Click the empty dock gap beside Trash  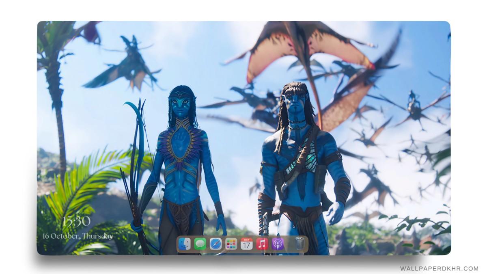point(289,244)
